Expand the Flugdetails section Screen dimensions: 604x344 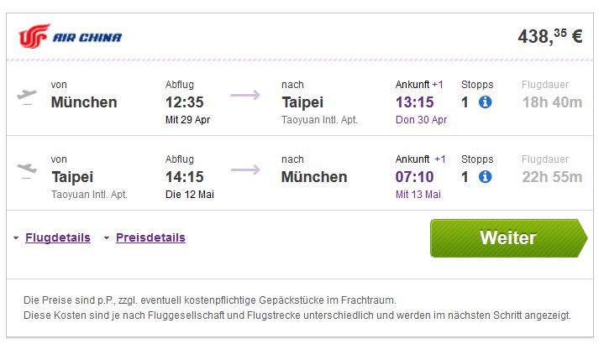click(x=58, y=237)
